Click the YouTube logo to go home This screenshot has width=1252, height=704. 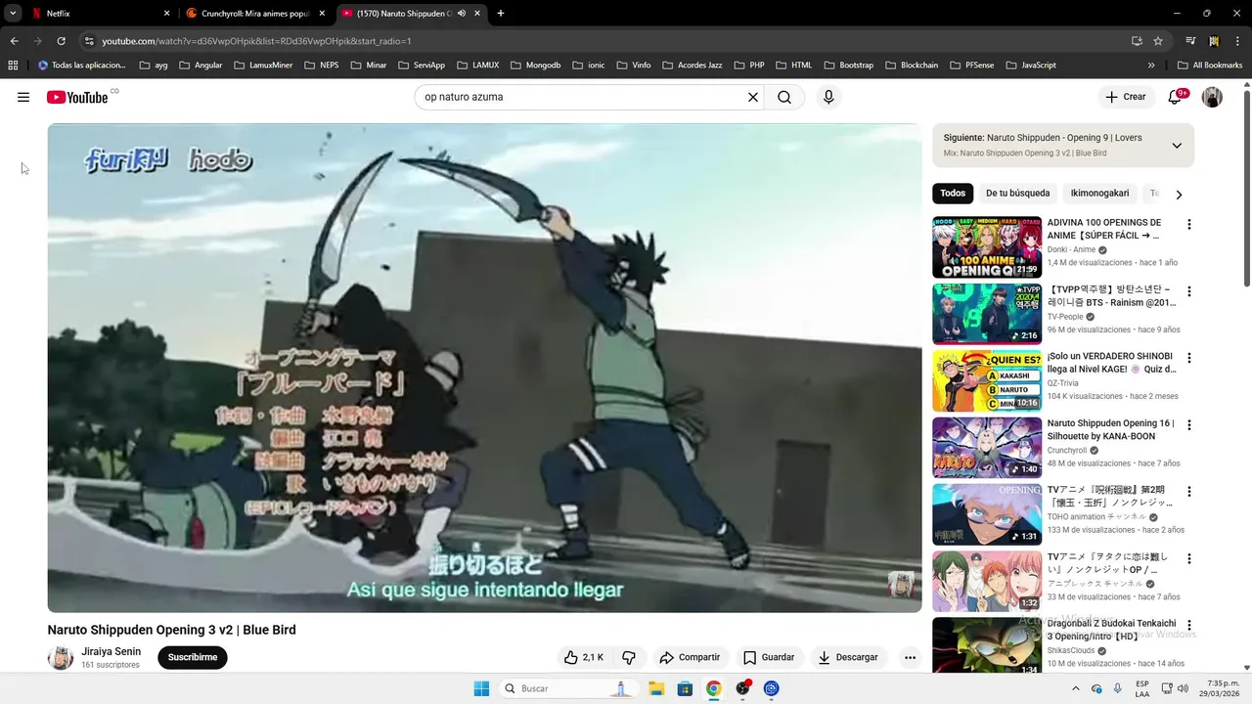[77, 97]
